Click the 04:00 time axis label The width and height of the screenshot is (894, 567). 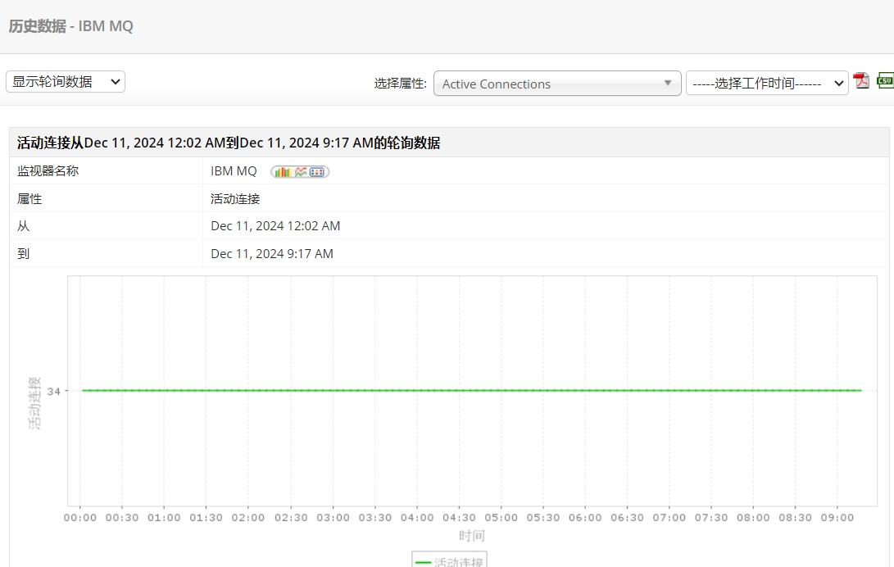pyautogui.click(x=417, y=517)
